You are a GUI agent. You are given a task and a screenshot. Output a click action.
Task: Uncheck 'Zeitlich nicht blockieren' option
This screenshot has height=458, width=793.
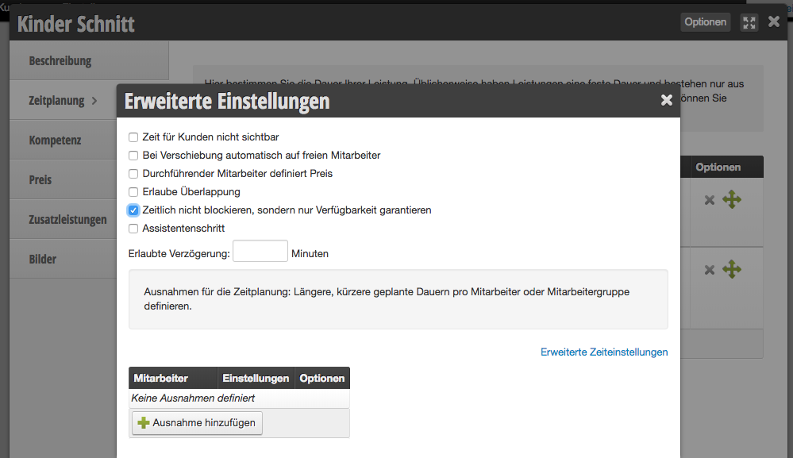pyautogui.click(x=133, y=210)
